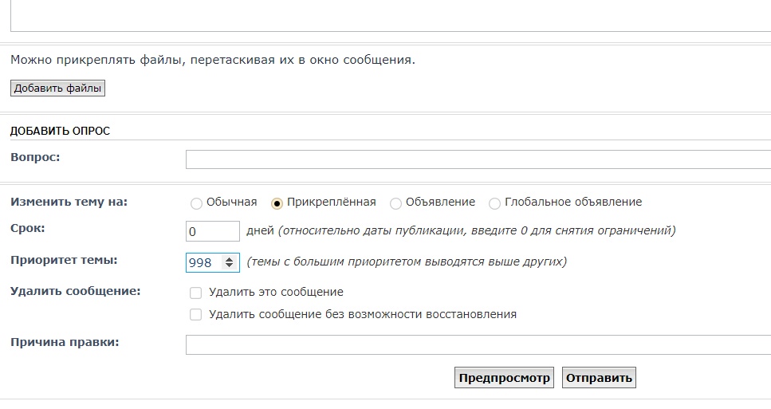
Task: Click the priority number field showing 998
Action: click(205, 262)
